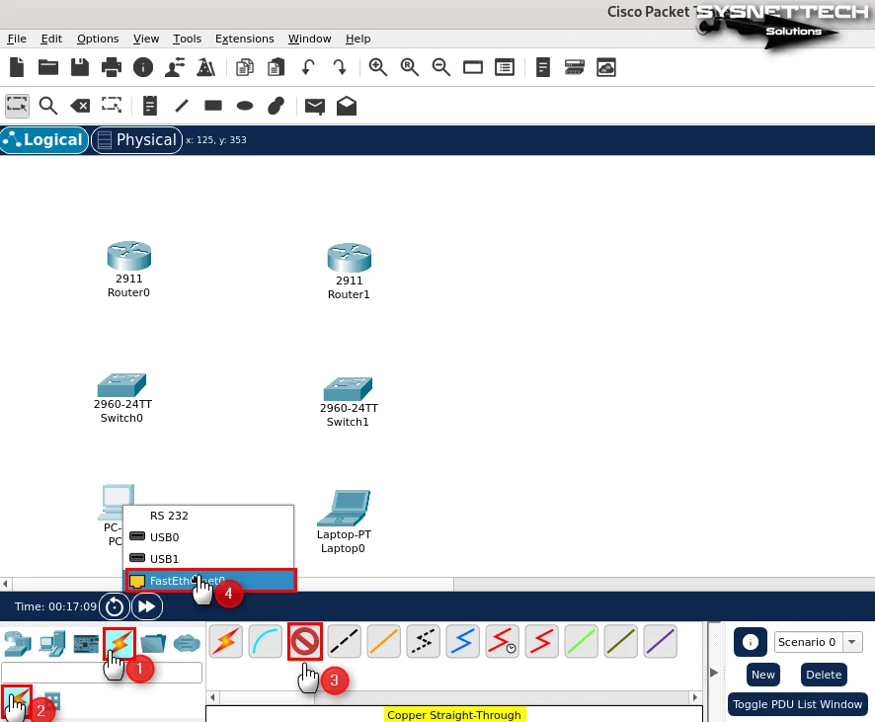Click the Delete scenario button

click(824, 675)
